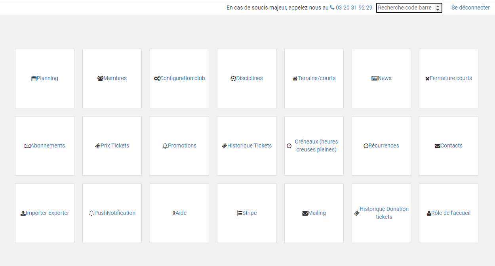Click the group icon next to Membres
495x266 pixels.
point(100,78)
